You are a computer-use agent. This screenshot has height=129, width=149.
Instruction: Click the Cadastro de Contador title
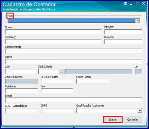(x=29, y=5)
